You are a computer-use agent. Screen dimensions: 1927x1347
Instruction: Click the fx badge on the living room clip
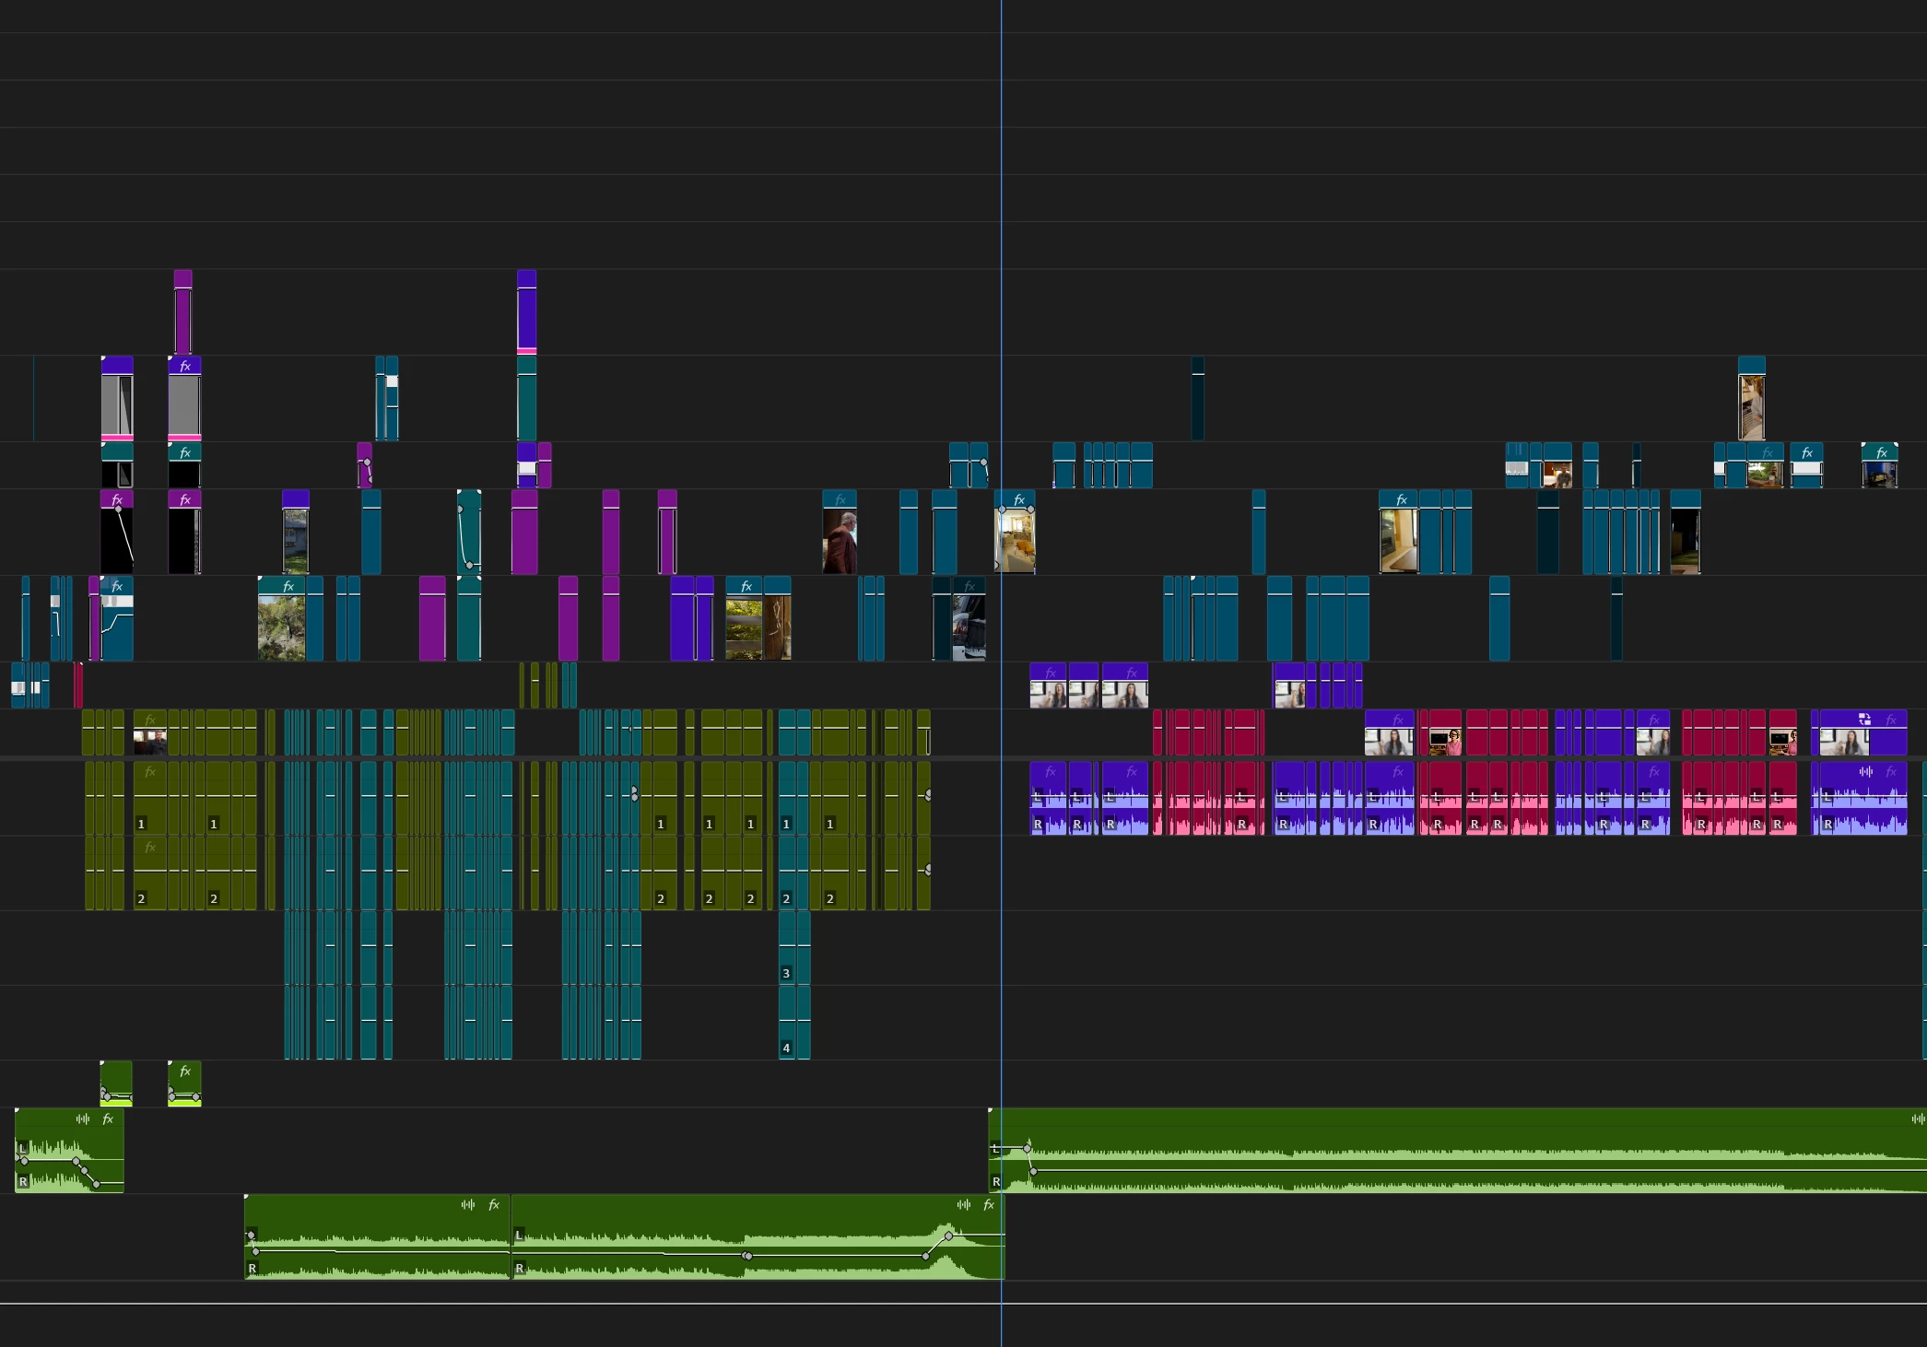click(1019, 499)
